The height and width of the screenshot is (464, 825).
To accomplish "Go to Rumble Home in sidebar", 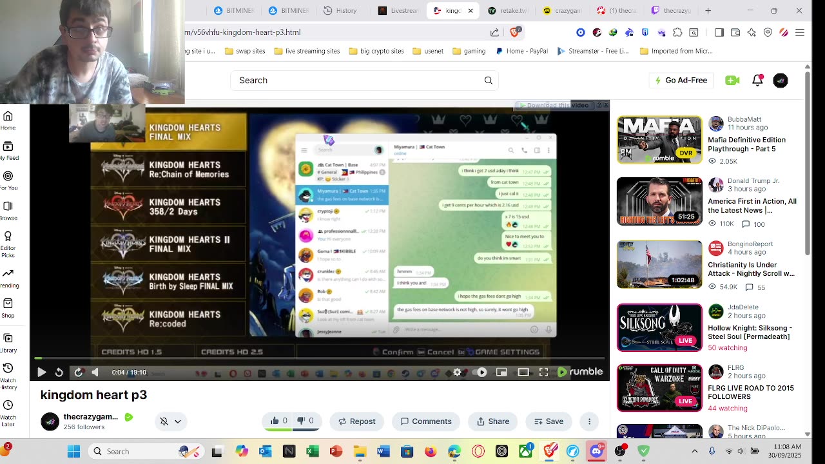I will coord(8,121).
